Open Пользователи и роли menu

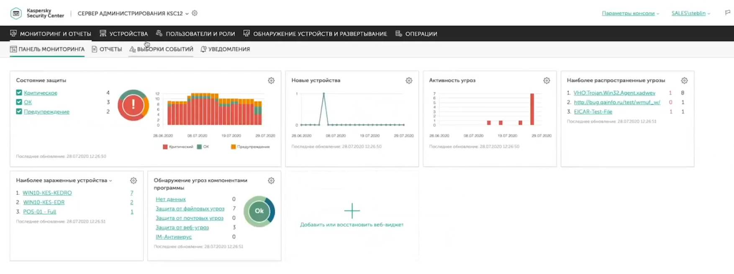pyautogui.click(x=195, y=34)
